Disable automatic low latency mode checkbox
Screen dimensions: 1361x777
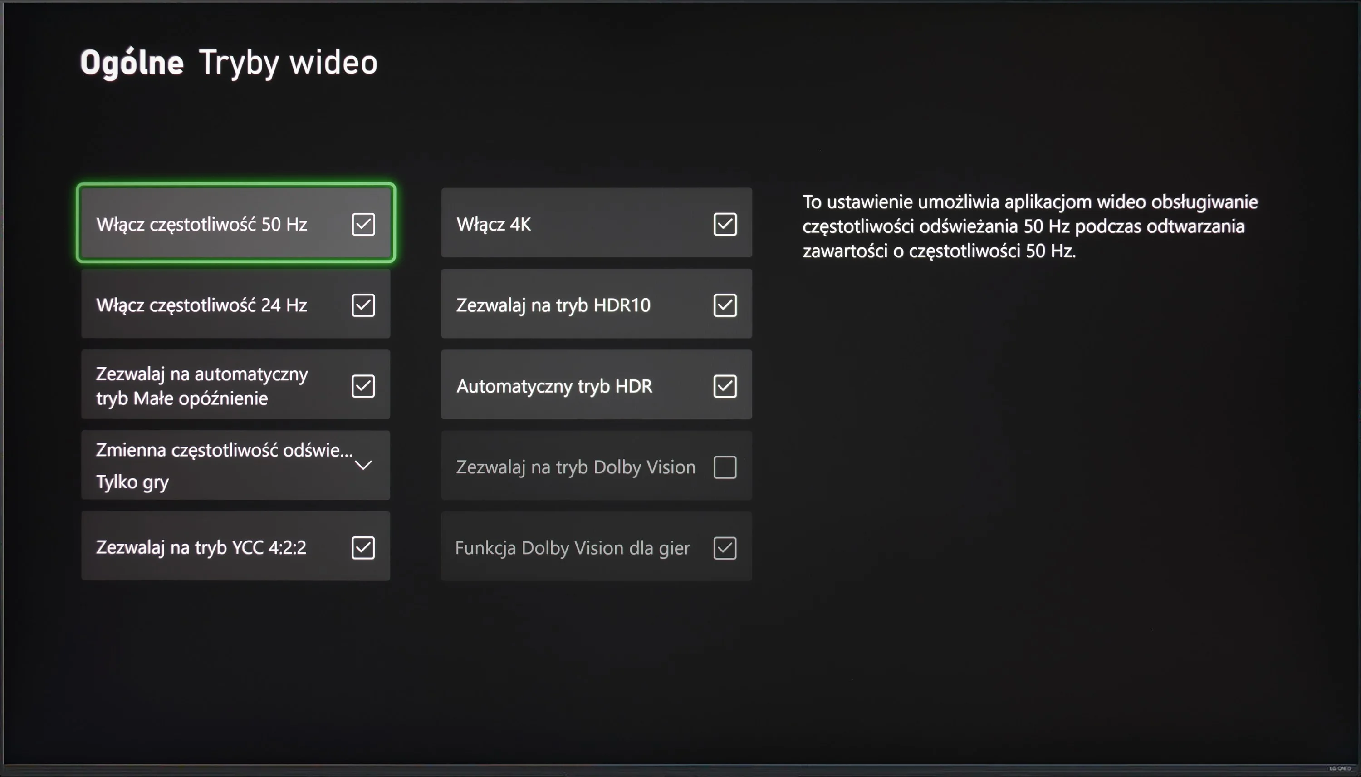point(363,386)
